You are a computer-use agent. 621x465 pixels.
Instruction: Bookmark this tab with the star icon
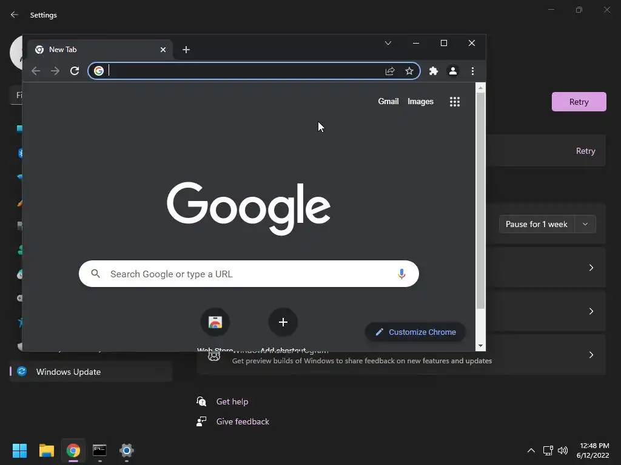[x=409, y=71]
